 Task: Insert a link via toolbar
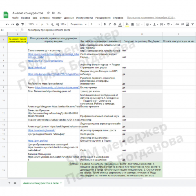click(x=177, y=24)
